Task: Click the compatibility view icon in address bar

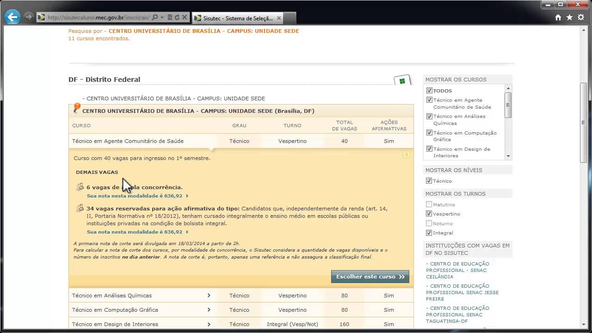Action: [170, 18]
